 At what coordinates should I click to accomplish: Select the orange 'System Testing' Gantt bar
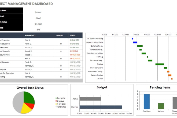(x=170, y=75)
